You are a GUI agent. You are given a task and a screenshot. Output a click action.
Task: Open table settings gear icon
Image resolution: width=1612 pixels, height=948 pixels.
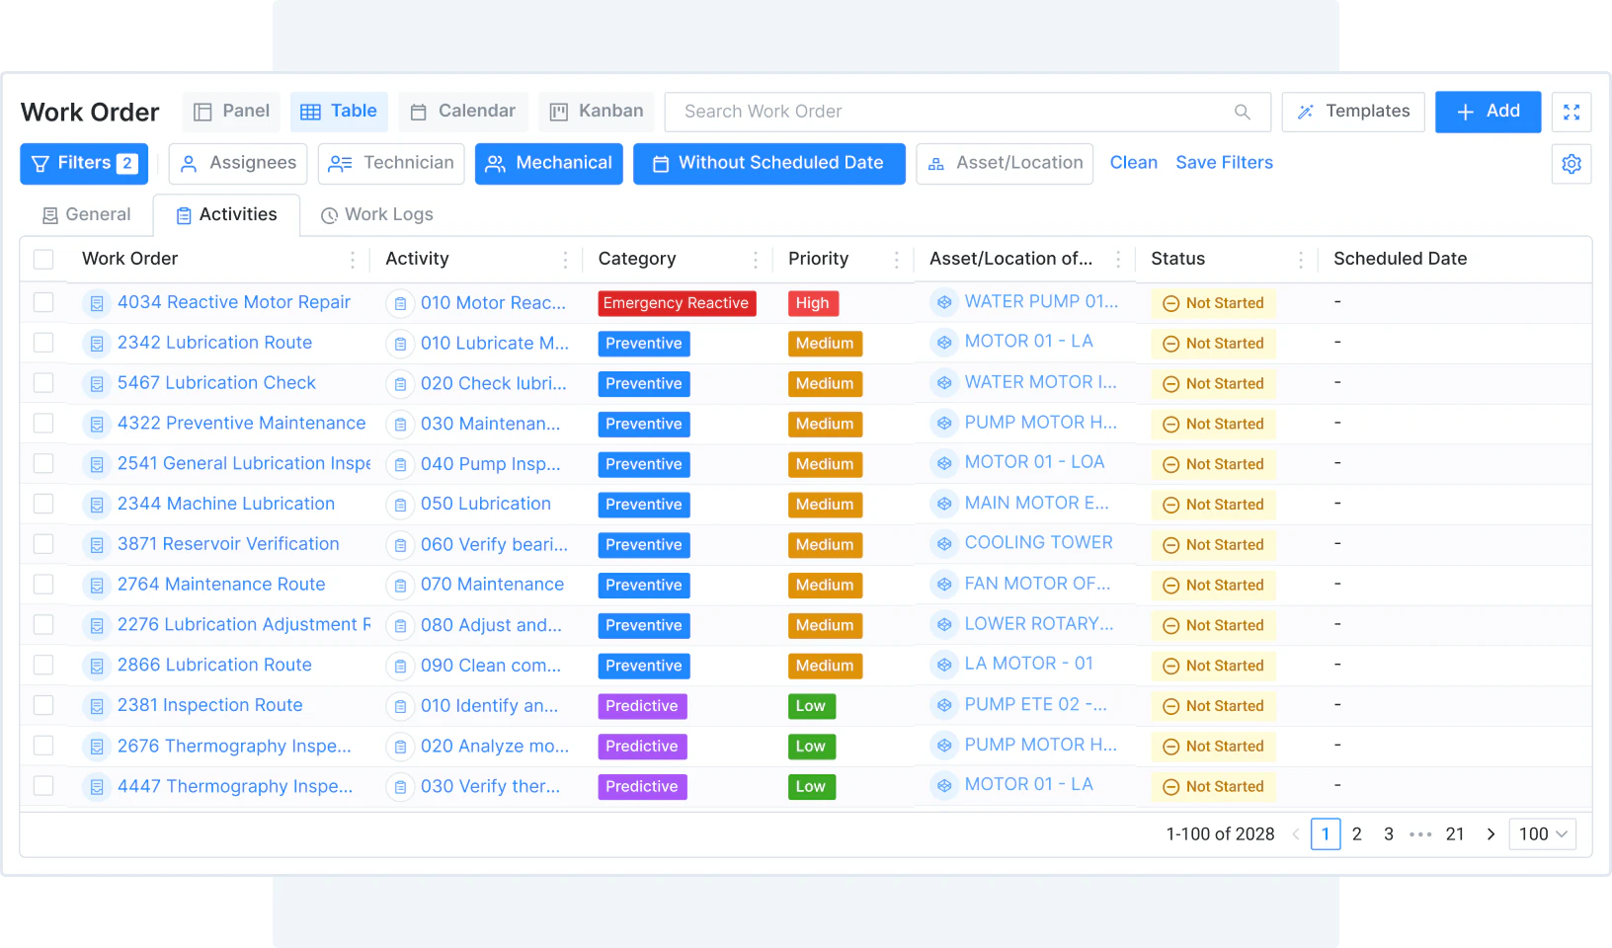tap(1572, 164)
